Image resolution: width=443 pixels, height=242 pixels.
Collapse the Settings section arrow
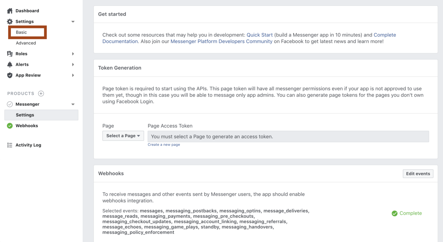[x=73, y=22]
